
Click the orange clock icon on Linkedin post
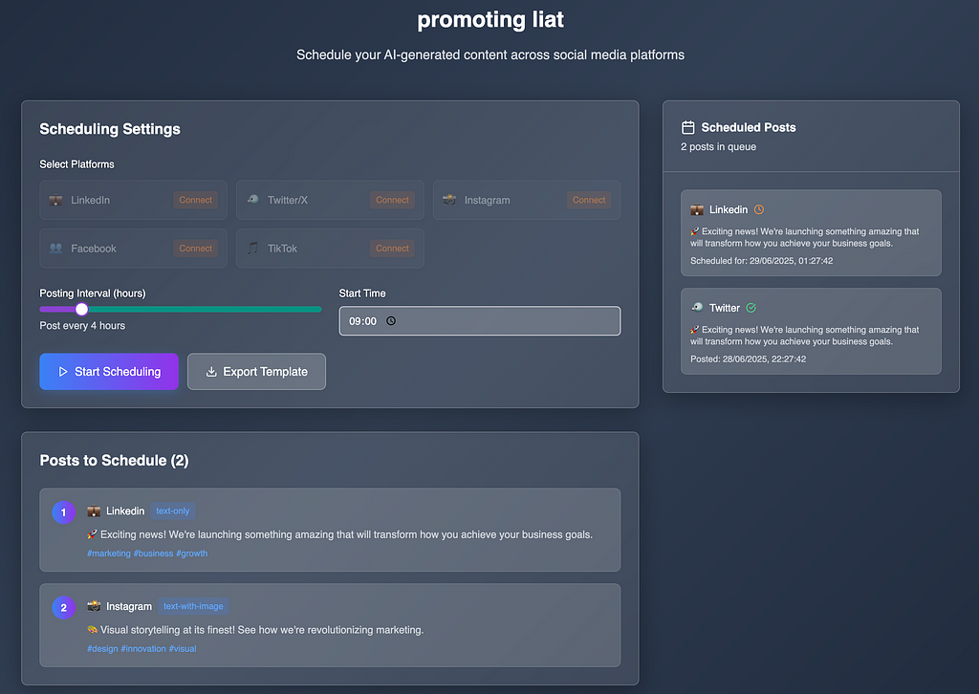tap(759, 209)
